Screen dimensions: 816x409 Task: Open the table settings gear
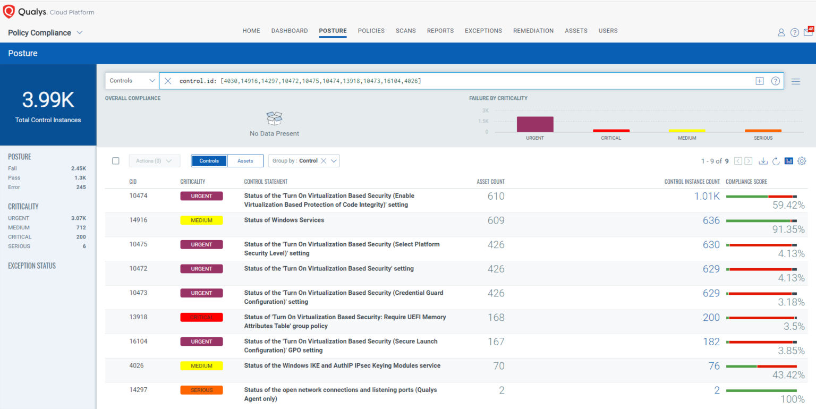coord(802,160)
